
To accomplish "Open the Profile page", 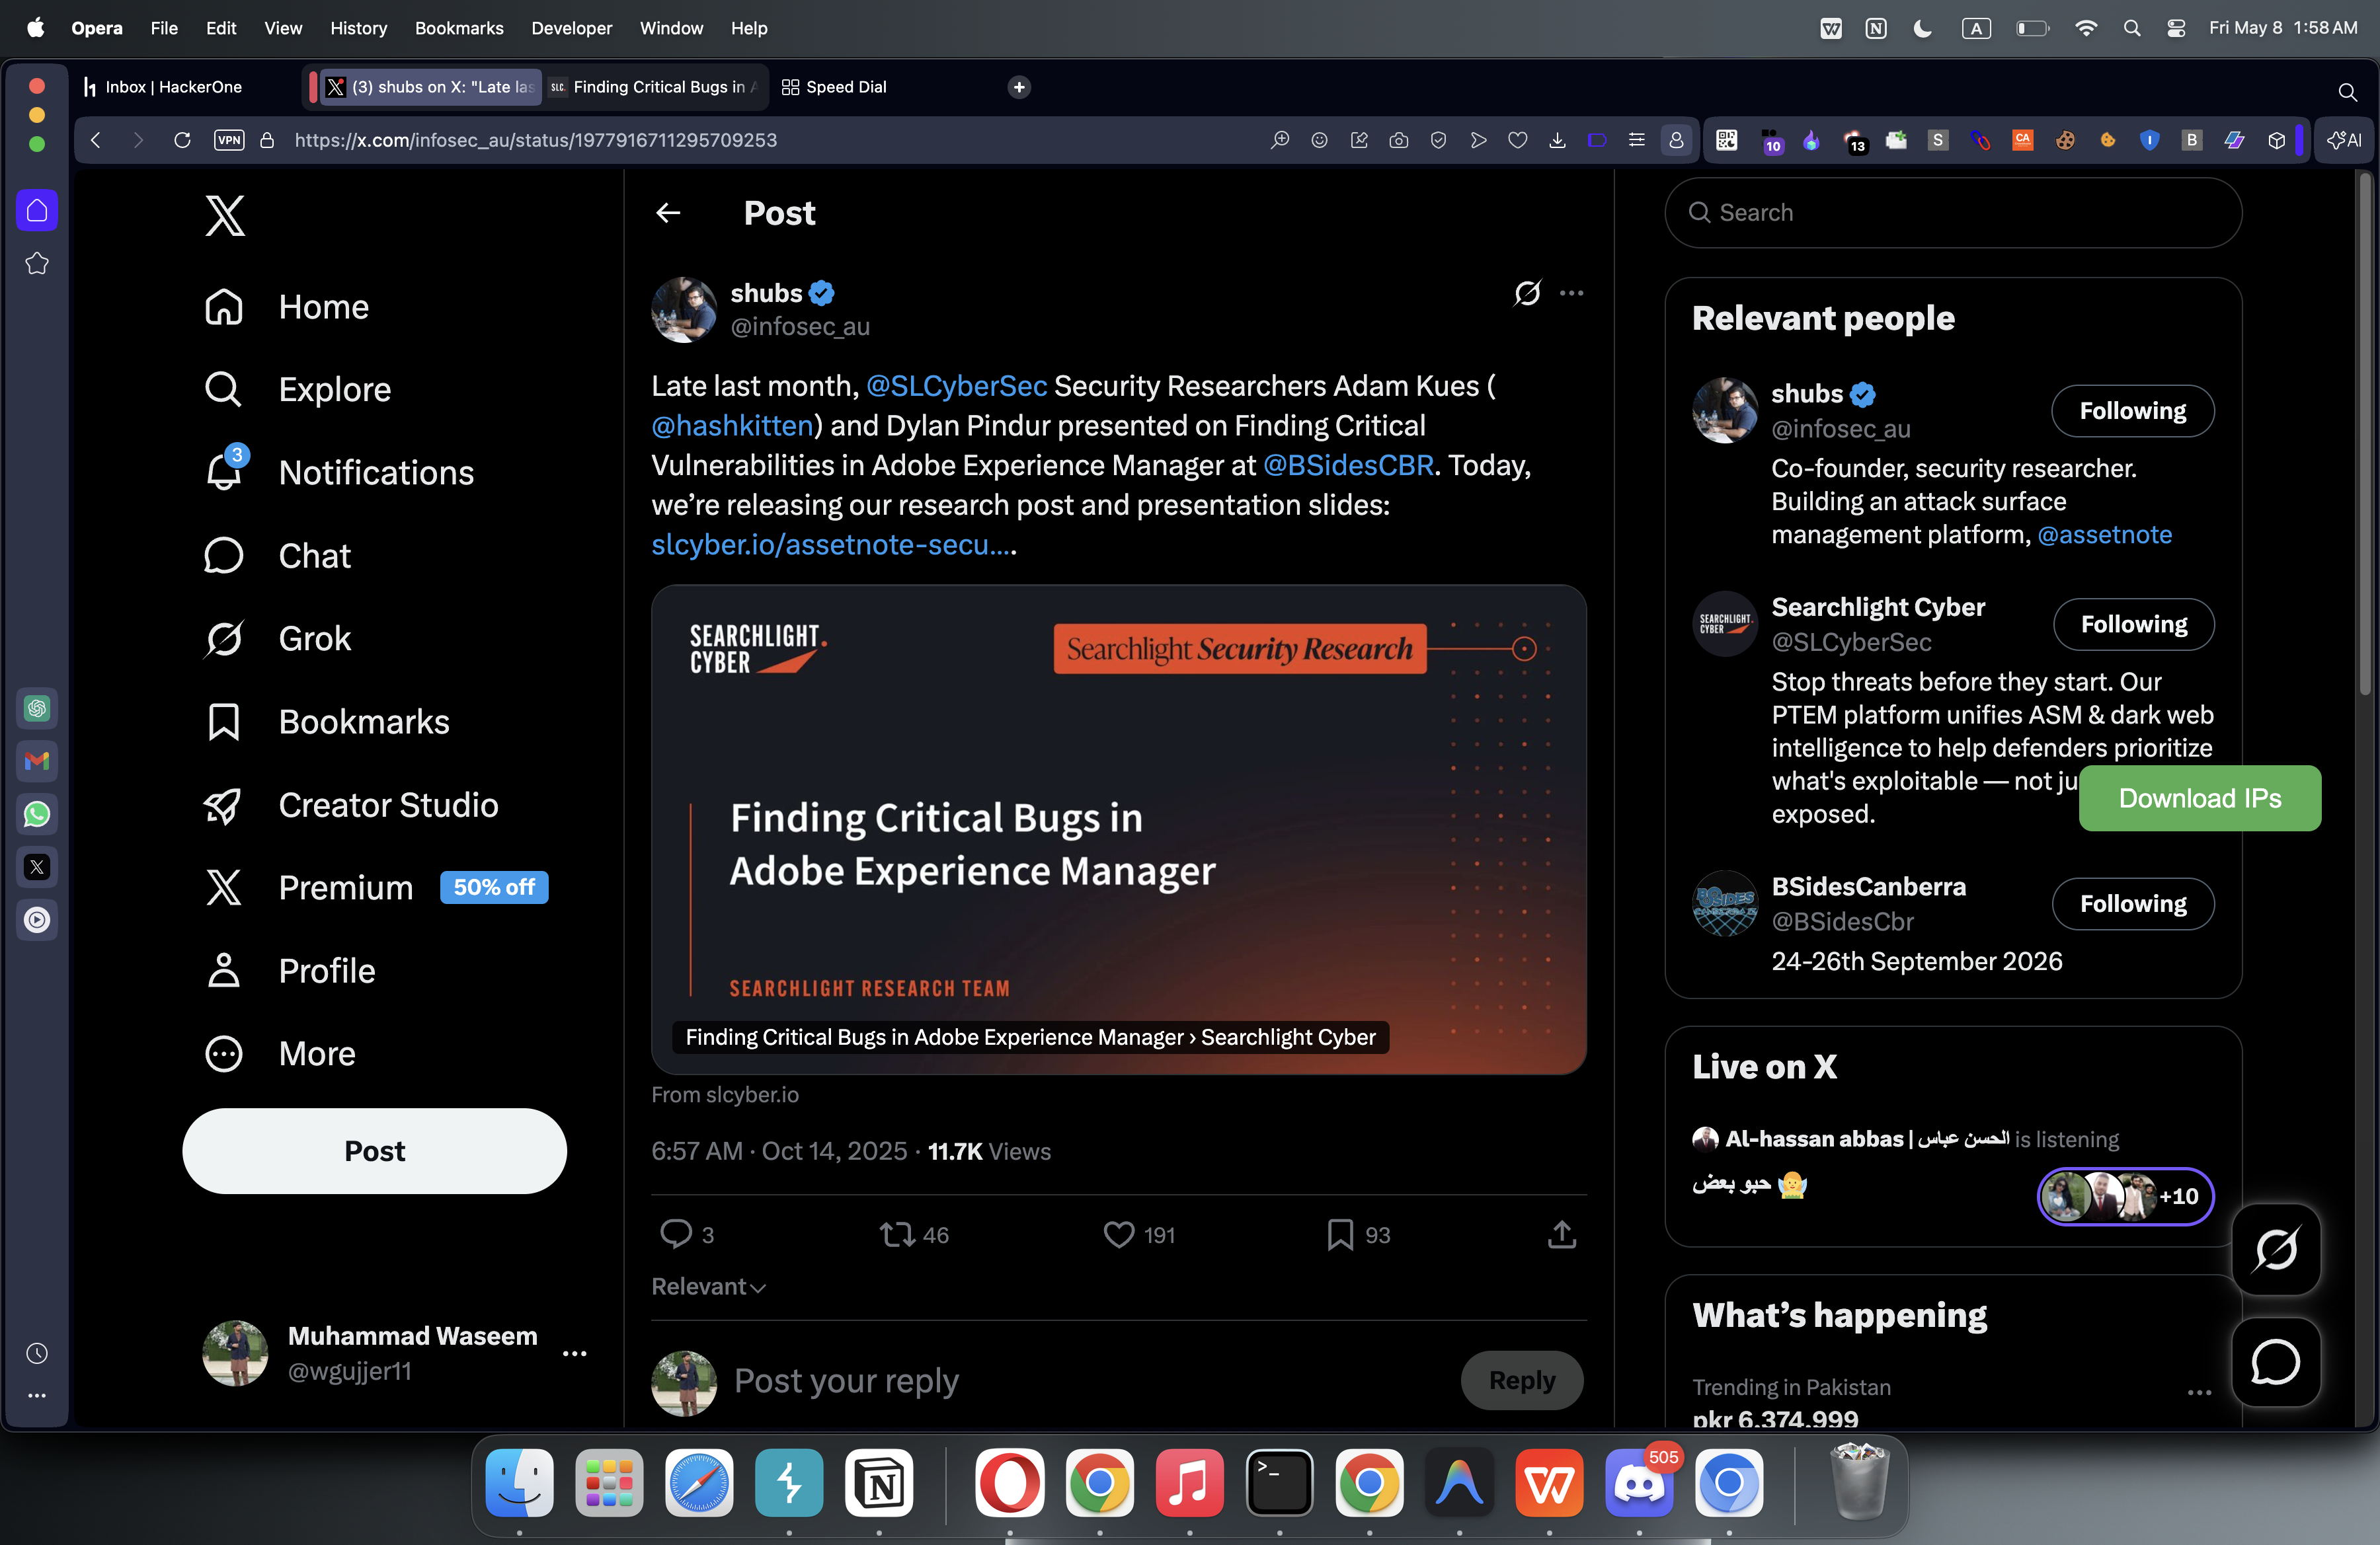I will pos(289,970).
